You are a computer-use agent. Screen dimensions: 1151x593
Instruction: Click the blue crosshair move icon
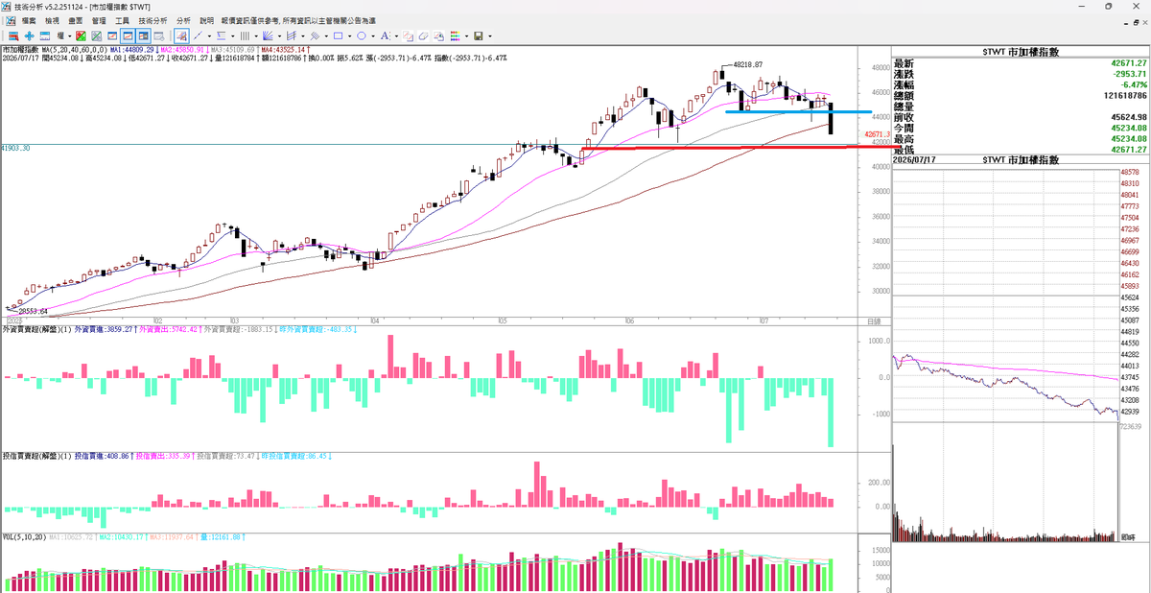(30, 36)
